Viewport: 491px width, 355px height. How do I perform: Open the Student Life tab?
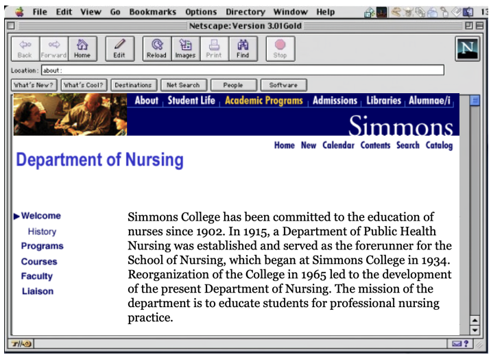[191, 101]
